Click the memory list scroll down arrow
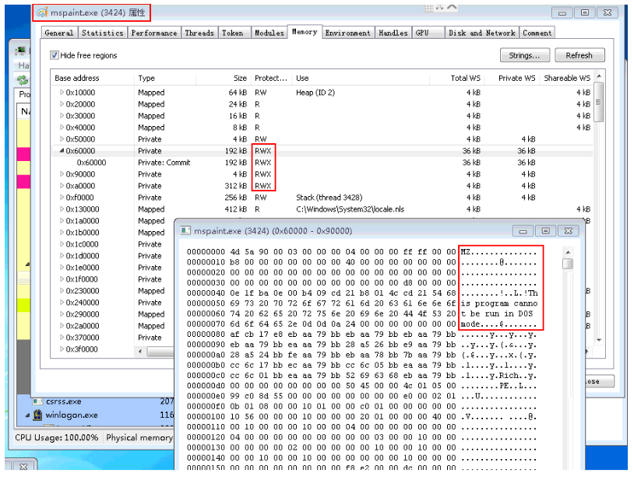Viewport: 634px width, 480px height. tap(599, 340)
